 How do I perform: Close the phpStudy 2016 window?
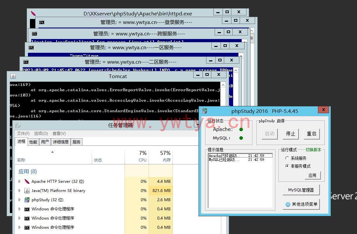tap(323, 110)
